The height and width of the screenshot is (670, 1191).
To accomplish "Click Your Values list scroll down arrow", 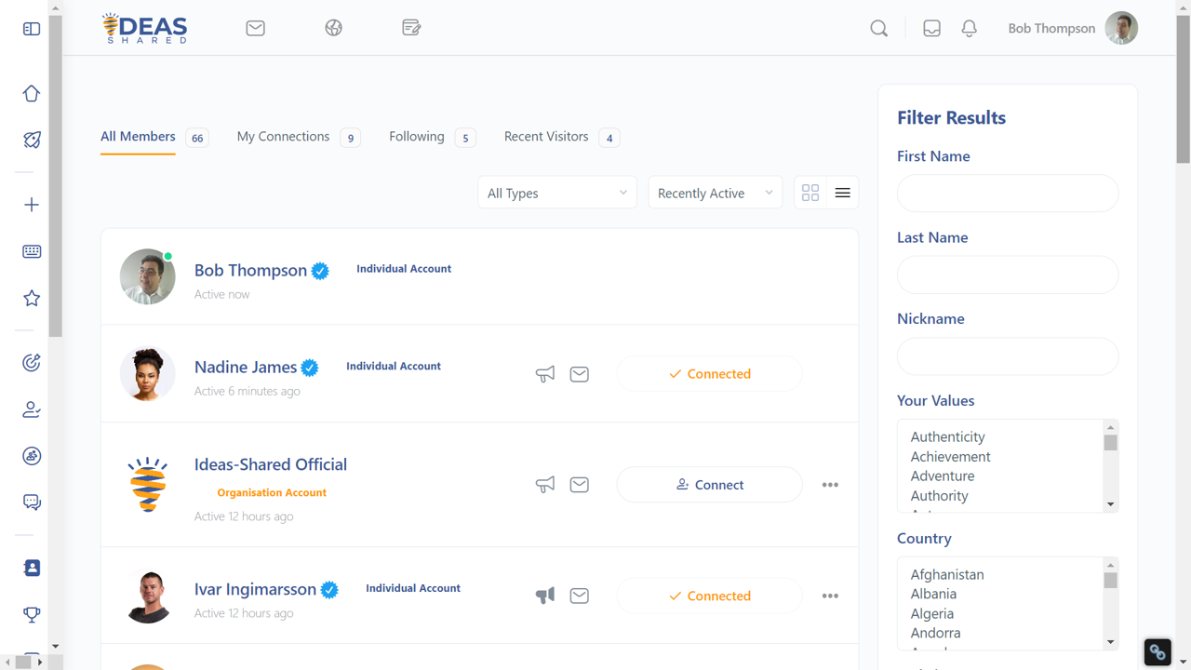I will (1110, 504).
